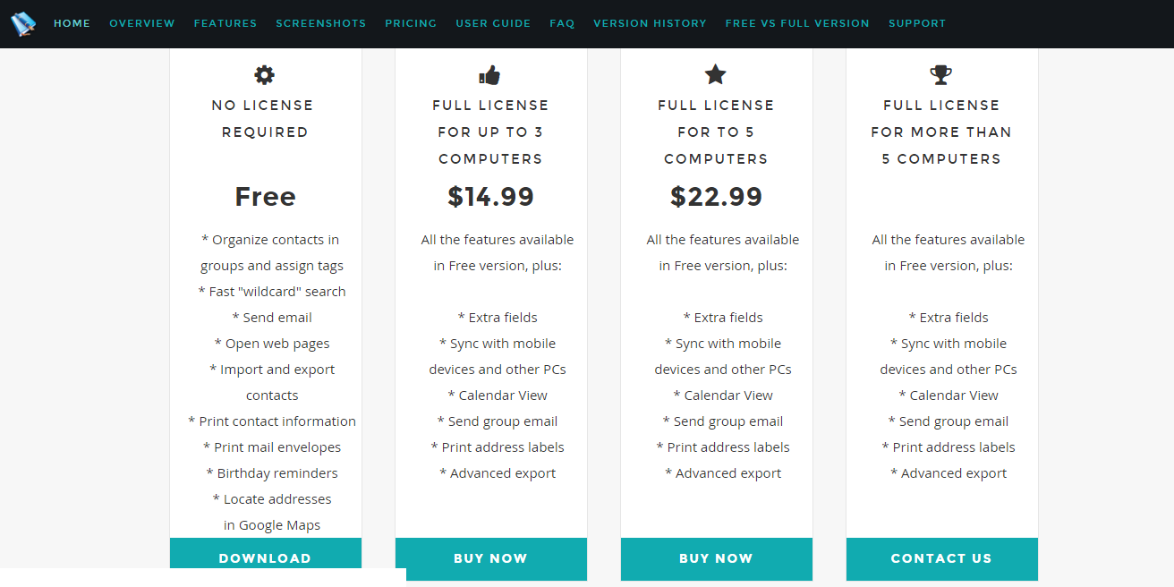Click Buy Now for the $22.99 license
Viewport: 1174px width, 587px height.
(716, 558)
